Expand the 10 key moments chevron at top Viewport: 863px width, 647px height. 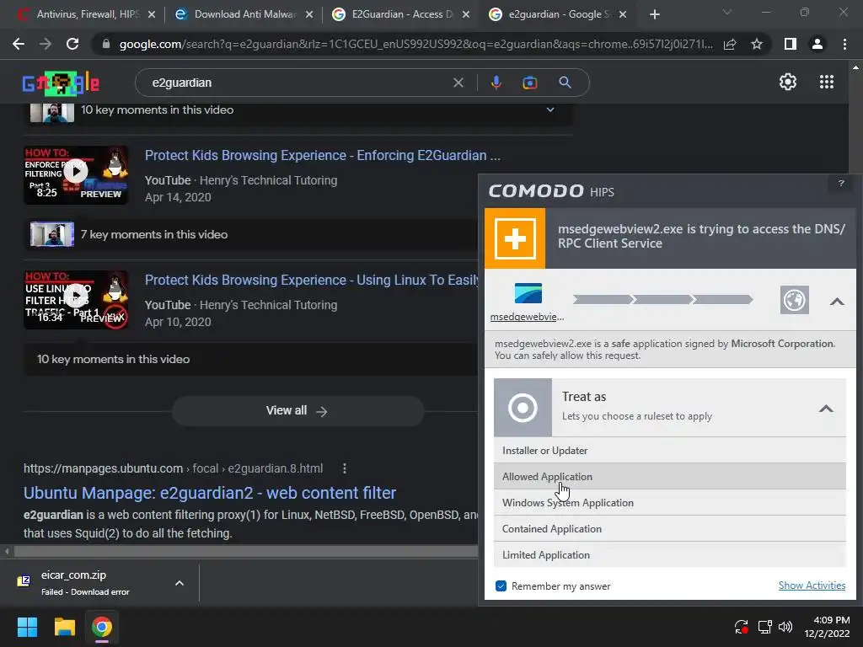coord(549,110)
